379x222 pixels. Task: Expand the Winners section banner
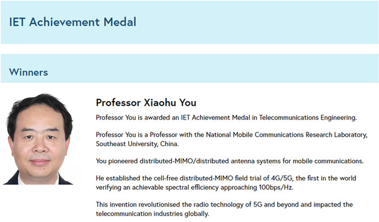click(x=190, y=68)
